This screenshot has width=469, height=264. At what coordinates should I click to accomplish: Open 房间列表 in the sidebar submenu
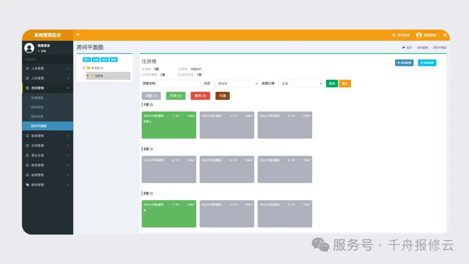37,117
